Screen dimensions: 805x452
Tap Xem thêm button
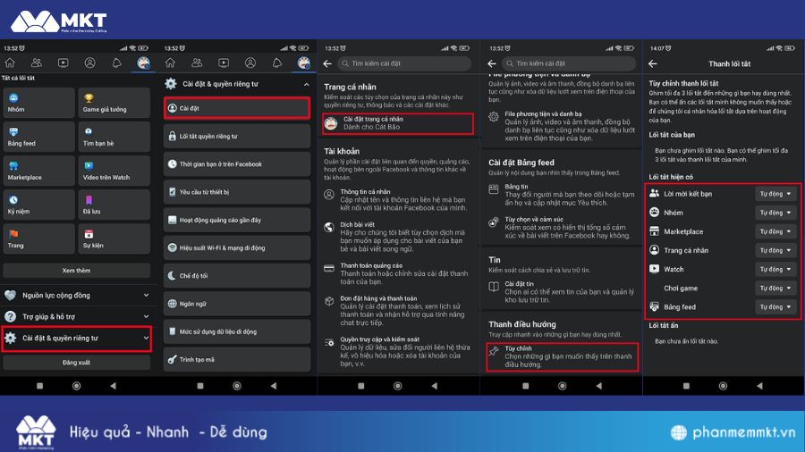click(77, 270)
